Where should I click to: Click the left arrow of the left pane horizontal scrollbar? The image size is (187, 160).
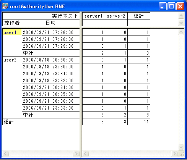point(5,154)
